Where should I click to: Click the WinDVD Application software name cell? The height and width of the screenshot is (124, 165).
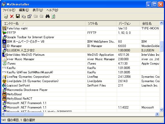click(101, 55)
